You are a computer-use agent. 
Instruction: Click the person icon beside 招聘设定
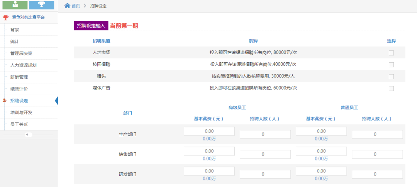[5, 101]
